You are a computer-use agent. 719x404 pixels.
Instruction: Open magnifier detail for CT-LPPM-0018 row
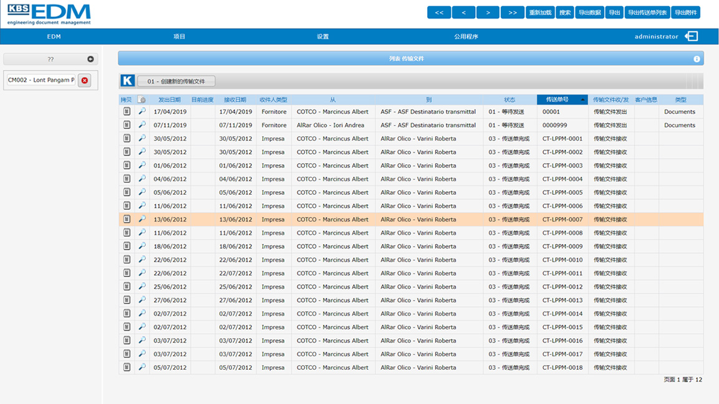point(142,367)
